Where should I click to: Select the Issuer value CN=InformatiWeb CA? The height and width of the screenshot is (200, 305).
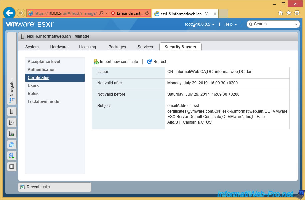(210, 72)
